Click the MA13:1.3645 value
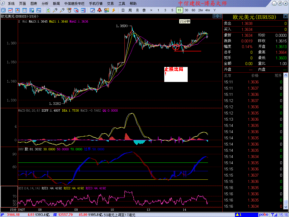Viewport: 289px width, 217px height. point(38,21)
